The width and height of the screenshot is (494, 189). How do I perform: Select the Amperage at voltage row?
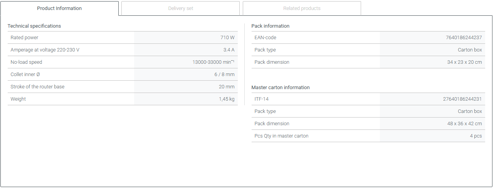click(x=45, y=50)
